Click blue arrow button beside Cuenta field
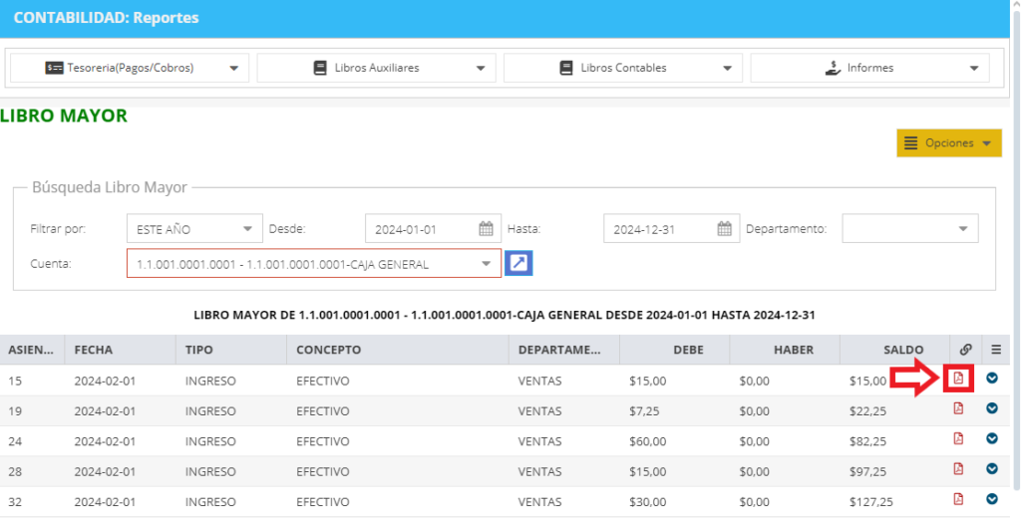The height and width of the screenshot is (518, 1021). [x=518, y=263]
